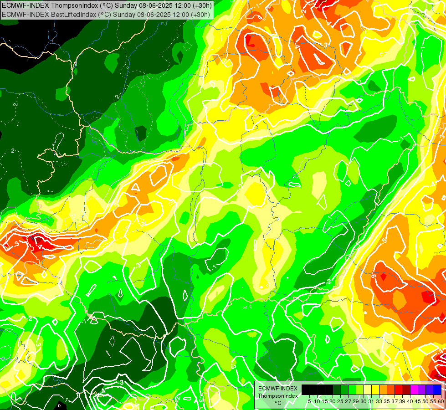Screen dimensions: 446x410
Task: Pick the bright green 27–29 legend swatch
Action: pyautogui.click(x=352, y=389)
